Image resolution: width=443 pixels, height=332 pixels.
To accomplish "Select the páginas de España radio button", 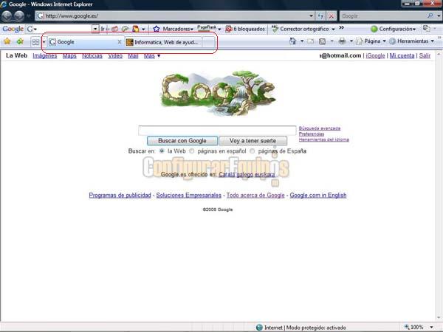I will coord(252,151).
